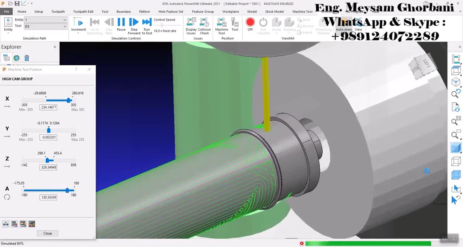
Task: Click the top zoom magnifier icon
Action: [x=456, y=94]
